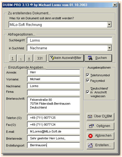Screen dimensions: 122x157
Task: Click the binoculars icon on Suchen button
Action: 90,58
